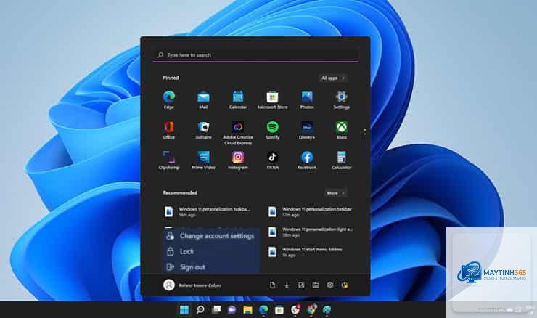Click the pinned apps page dots indicator

click(x=364, y=131)
